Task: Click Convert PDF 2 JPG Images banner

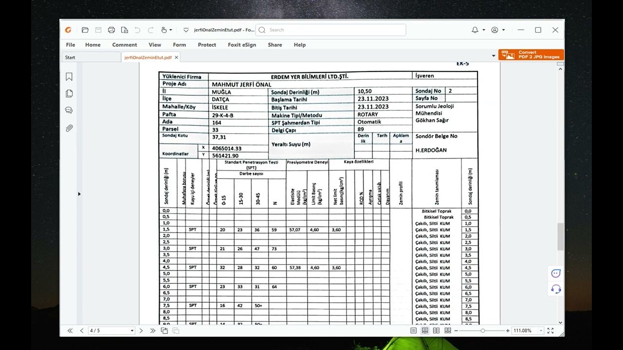Action: [531, 55]
